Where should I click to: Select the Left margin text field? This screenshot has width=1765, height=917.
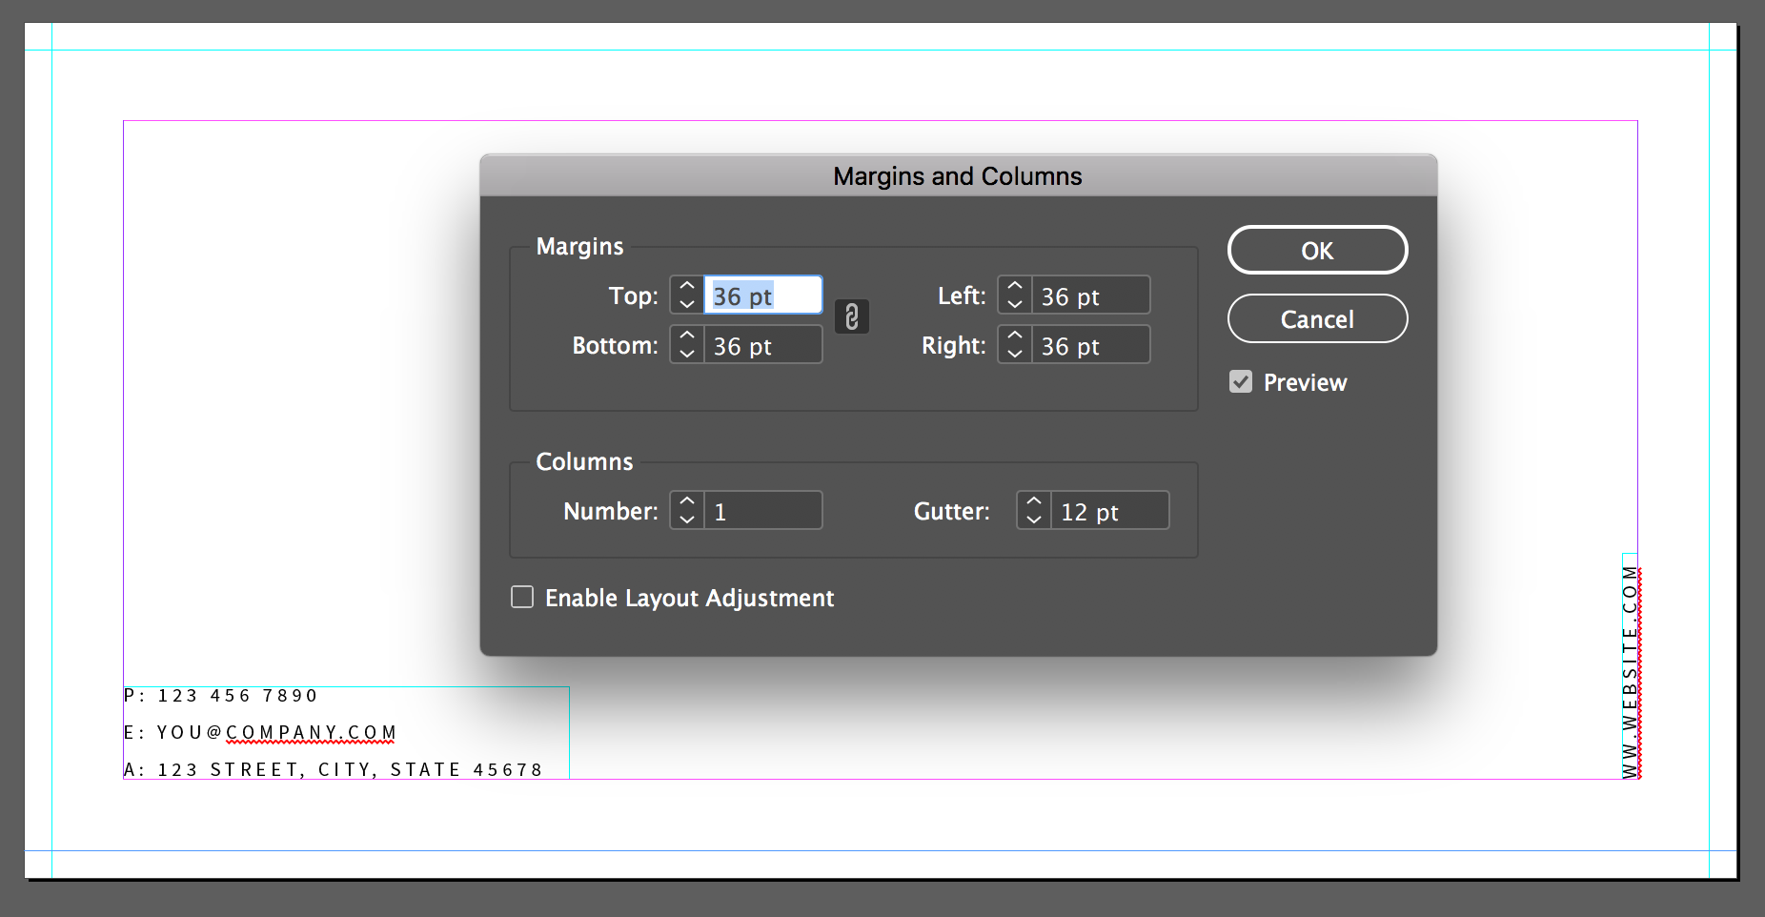click(1090, 295)
